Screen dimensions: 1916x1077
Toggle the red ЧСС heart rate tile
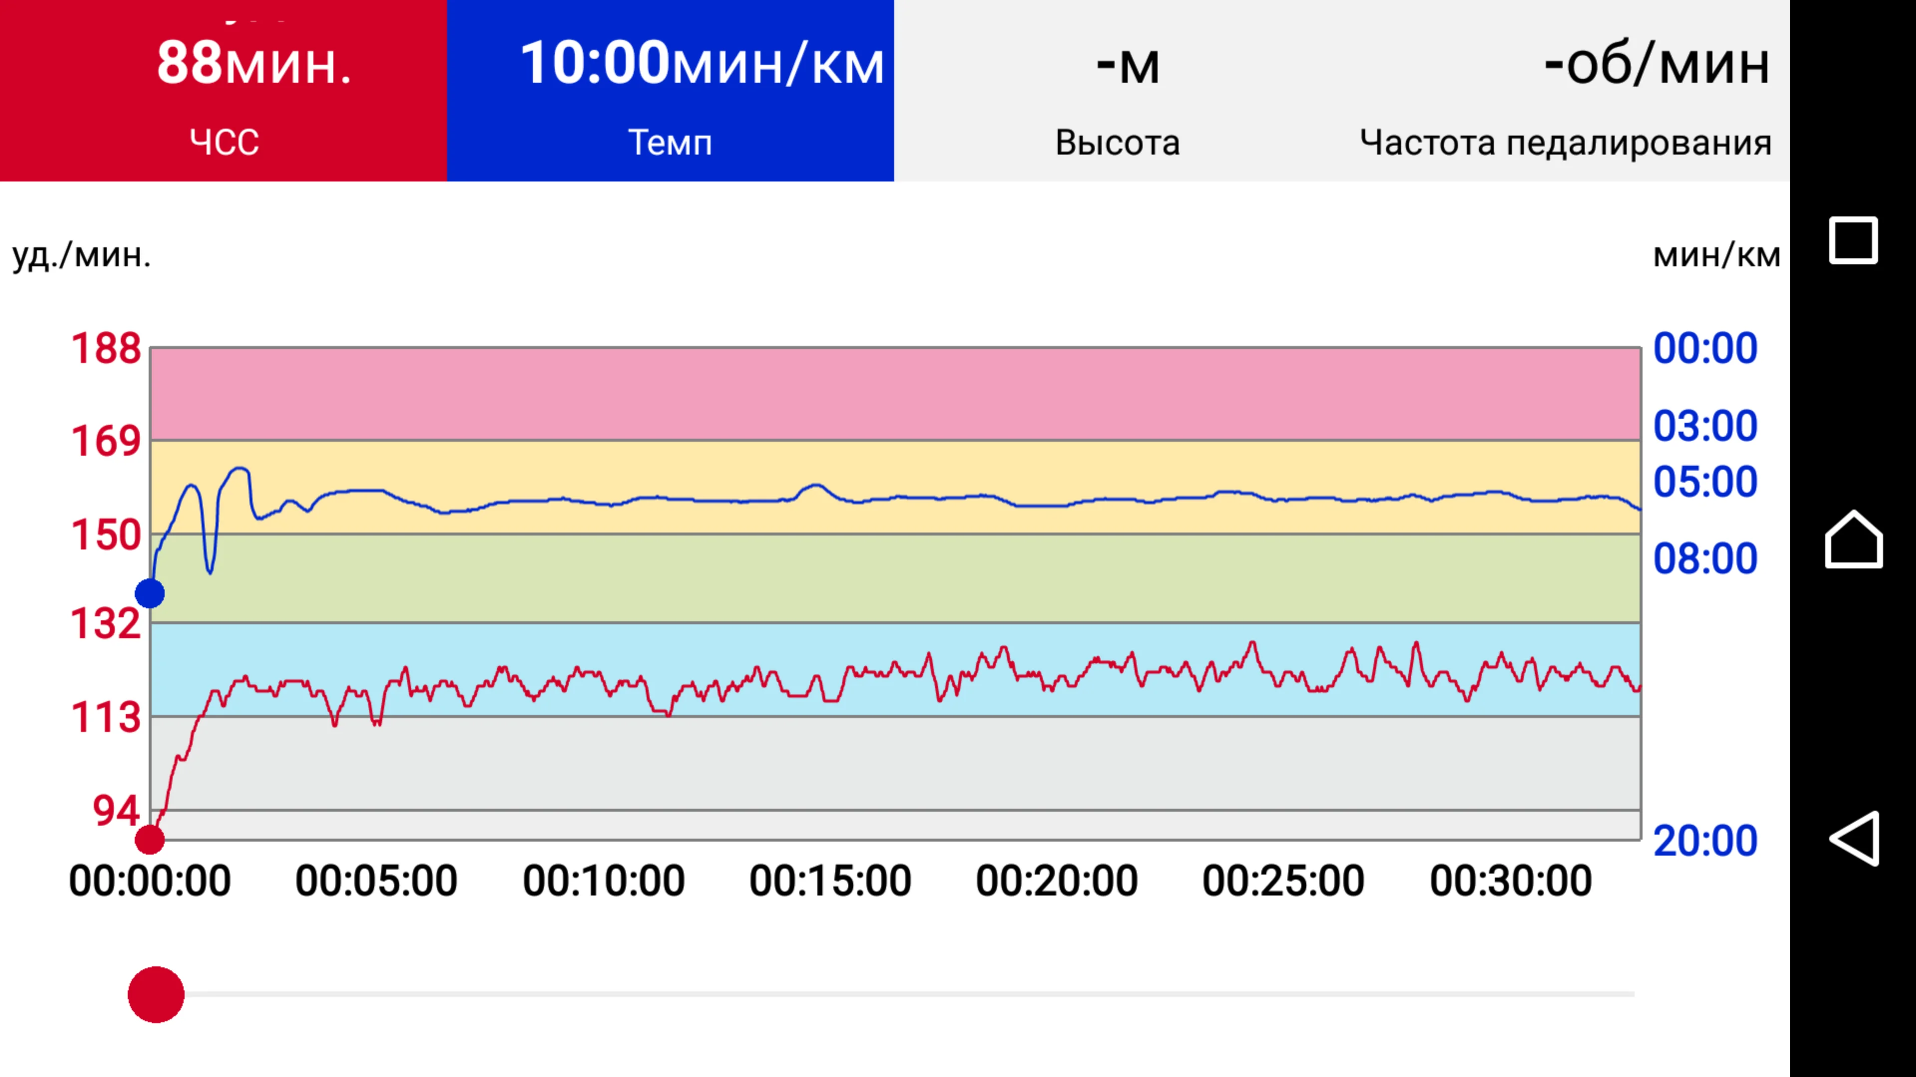[x=223, y=91]
